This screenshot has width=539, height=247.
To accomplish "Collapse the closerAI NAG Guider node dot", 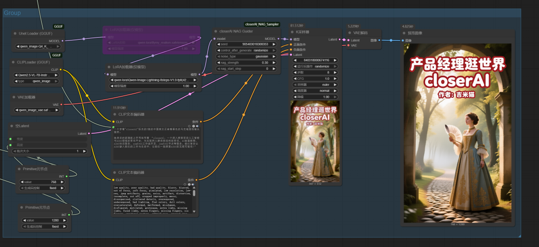I will [216, 31].
